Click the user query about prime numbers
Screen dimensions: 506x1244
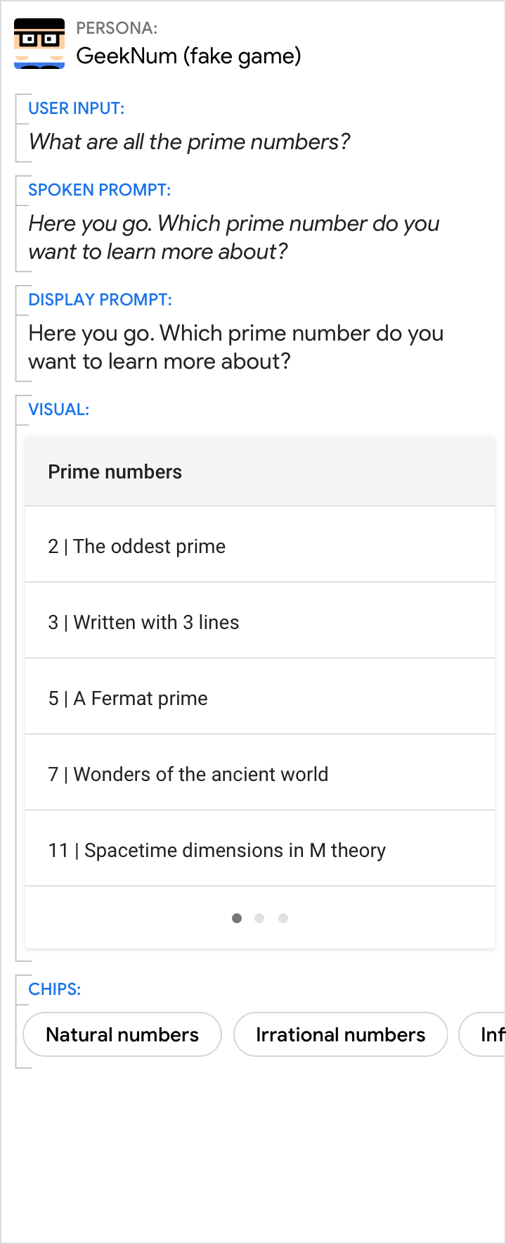click(x=190, y=142)
